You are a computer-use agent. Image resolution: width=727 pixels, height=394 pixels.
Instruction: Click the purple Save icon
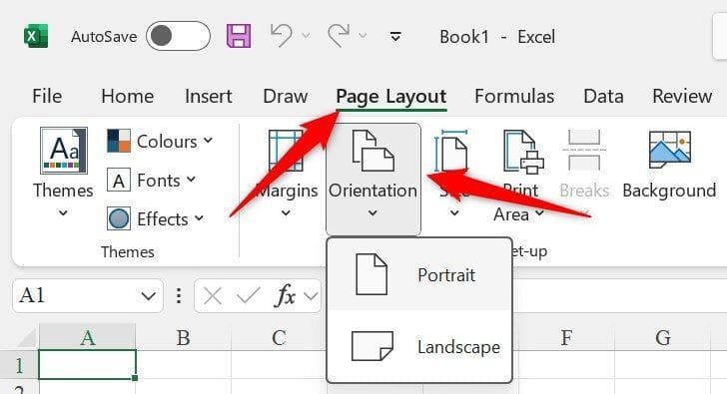tap(239, 36)
